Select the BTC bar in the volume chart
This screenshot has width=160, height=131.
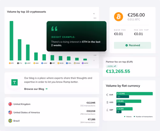[11, 41]
